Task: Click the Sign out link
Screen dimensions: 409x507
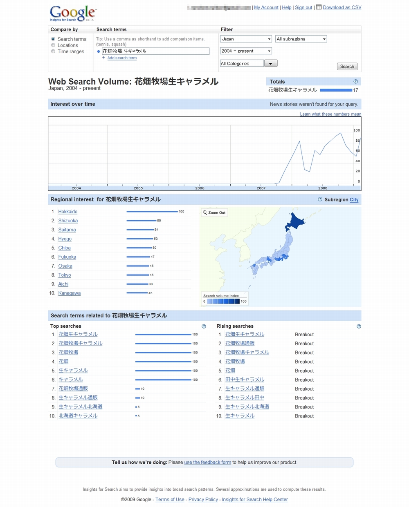Action: [x=303, y=7]
